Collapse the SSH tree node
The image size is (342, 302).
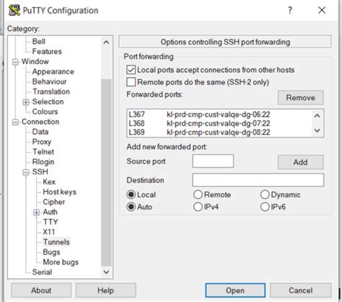(26, 172)
